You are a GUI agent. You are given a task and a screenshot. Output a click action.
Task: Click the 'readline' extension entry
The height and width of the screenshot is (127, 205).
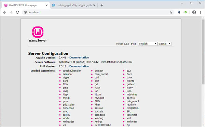(131, 105)
